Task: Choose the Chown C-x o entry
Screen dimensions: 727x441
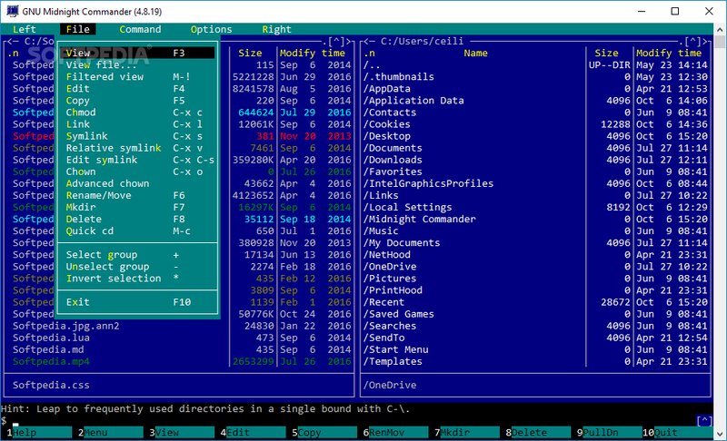Action: pyautogui.click(x=137, y=171)
